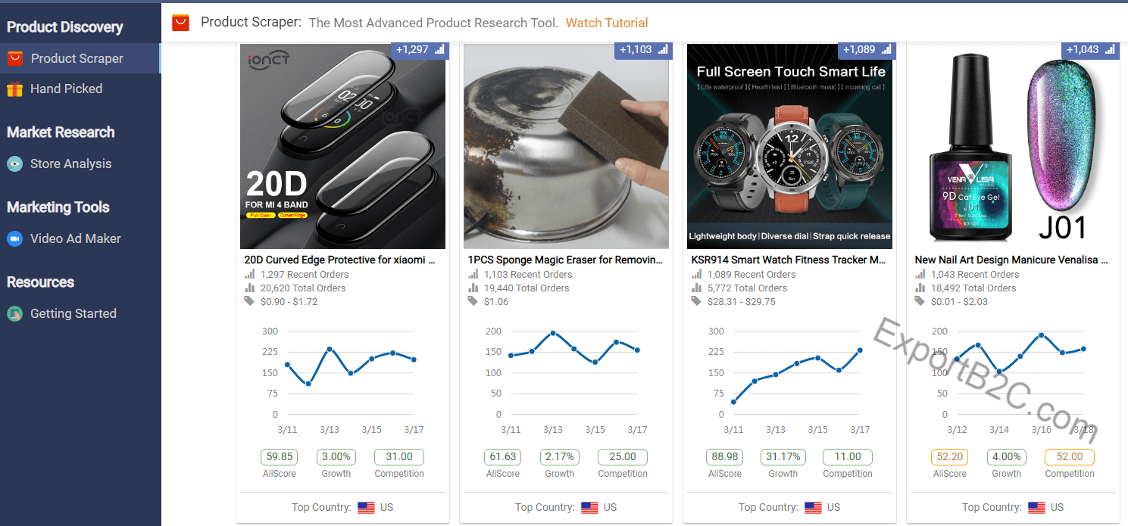Open Store Analysis menu item
The width and height of the screenshot is (1128, 526).
click(70, 164)
